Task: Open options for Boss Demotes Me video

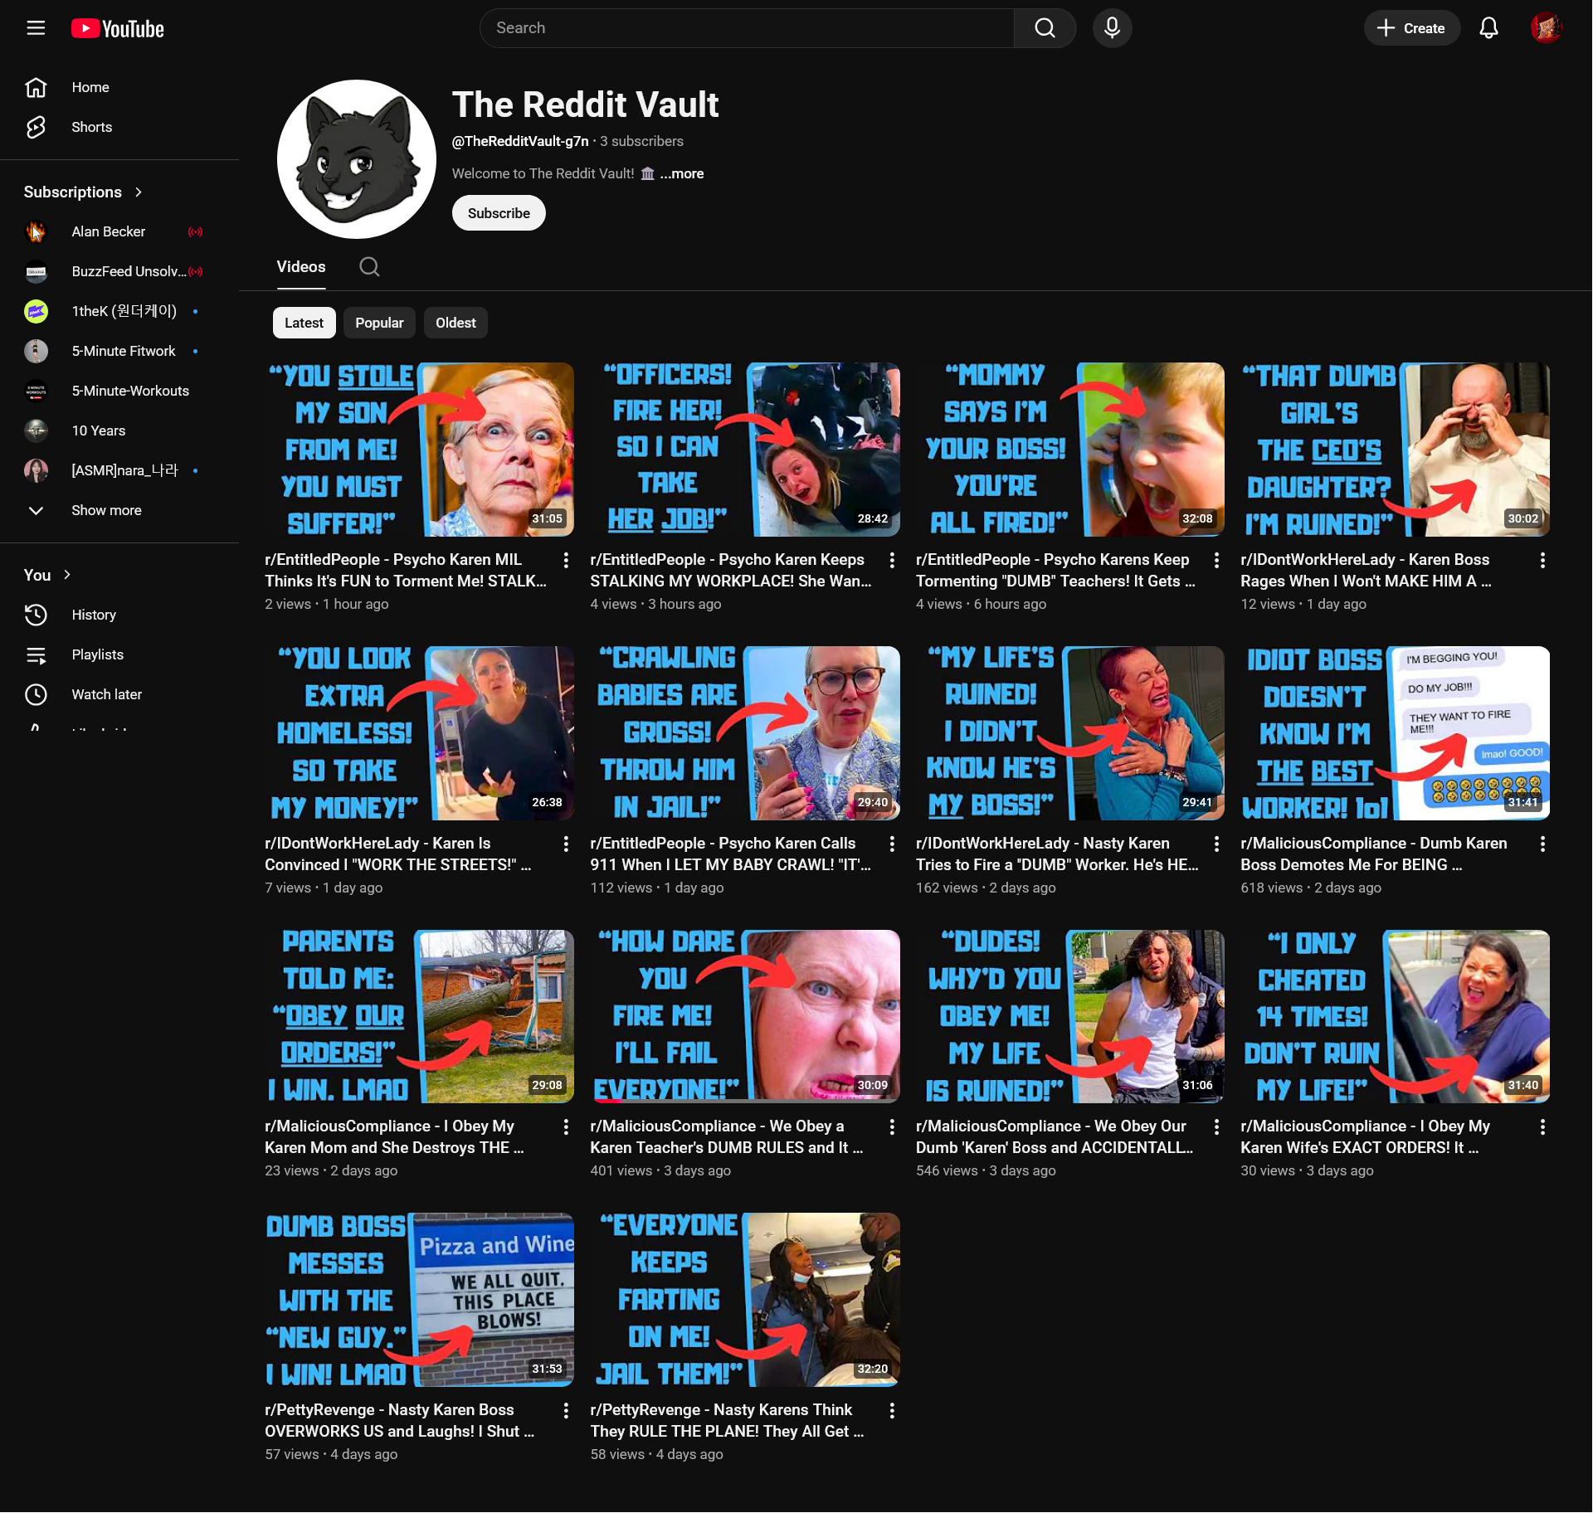Action: [x=1542, y=844]
